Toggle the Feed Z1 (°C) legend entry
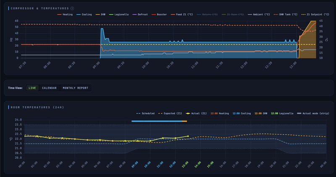Screen dimensions: 336x177 coord(182,15)
